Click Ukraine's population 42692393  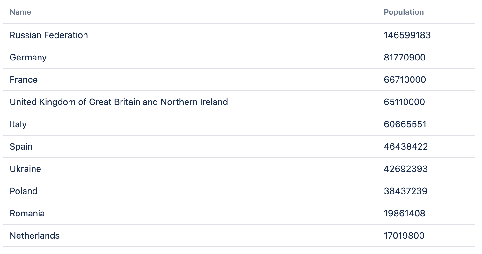[x=406, y=169]
